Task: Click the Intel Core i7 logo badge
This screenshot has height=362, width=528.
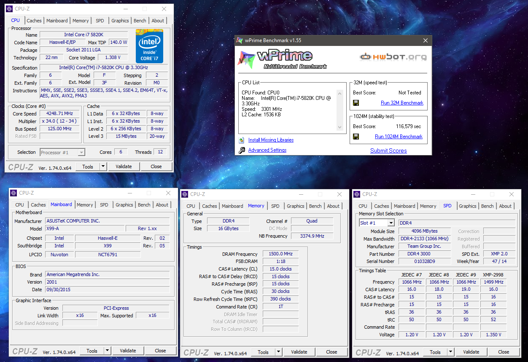Action: pos(149,46)
